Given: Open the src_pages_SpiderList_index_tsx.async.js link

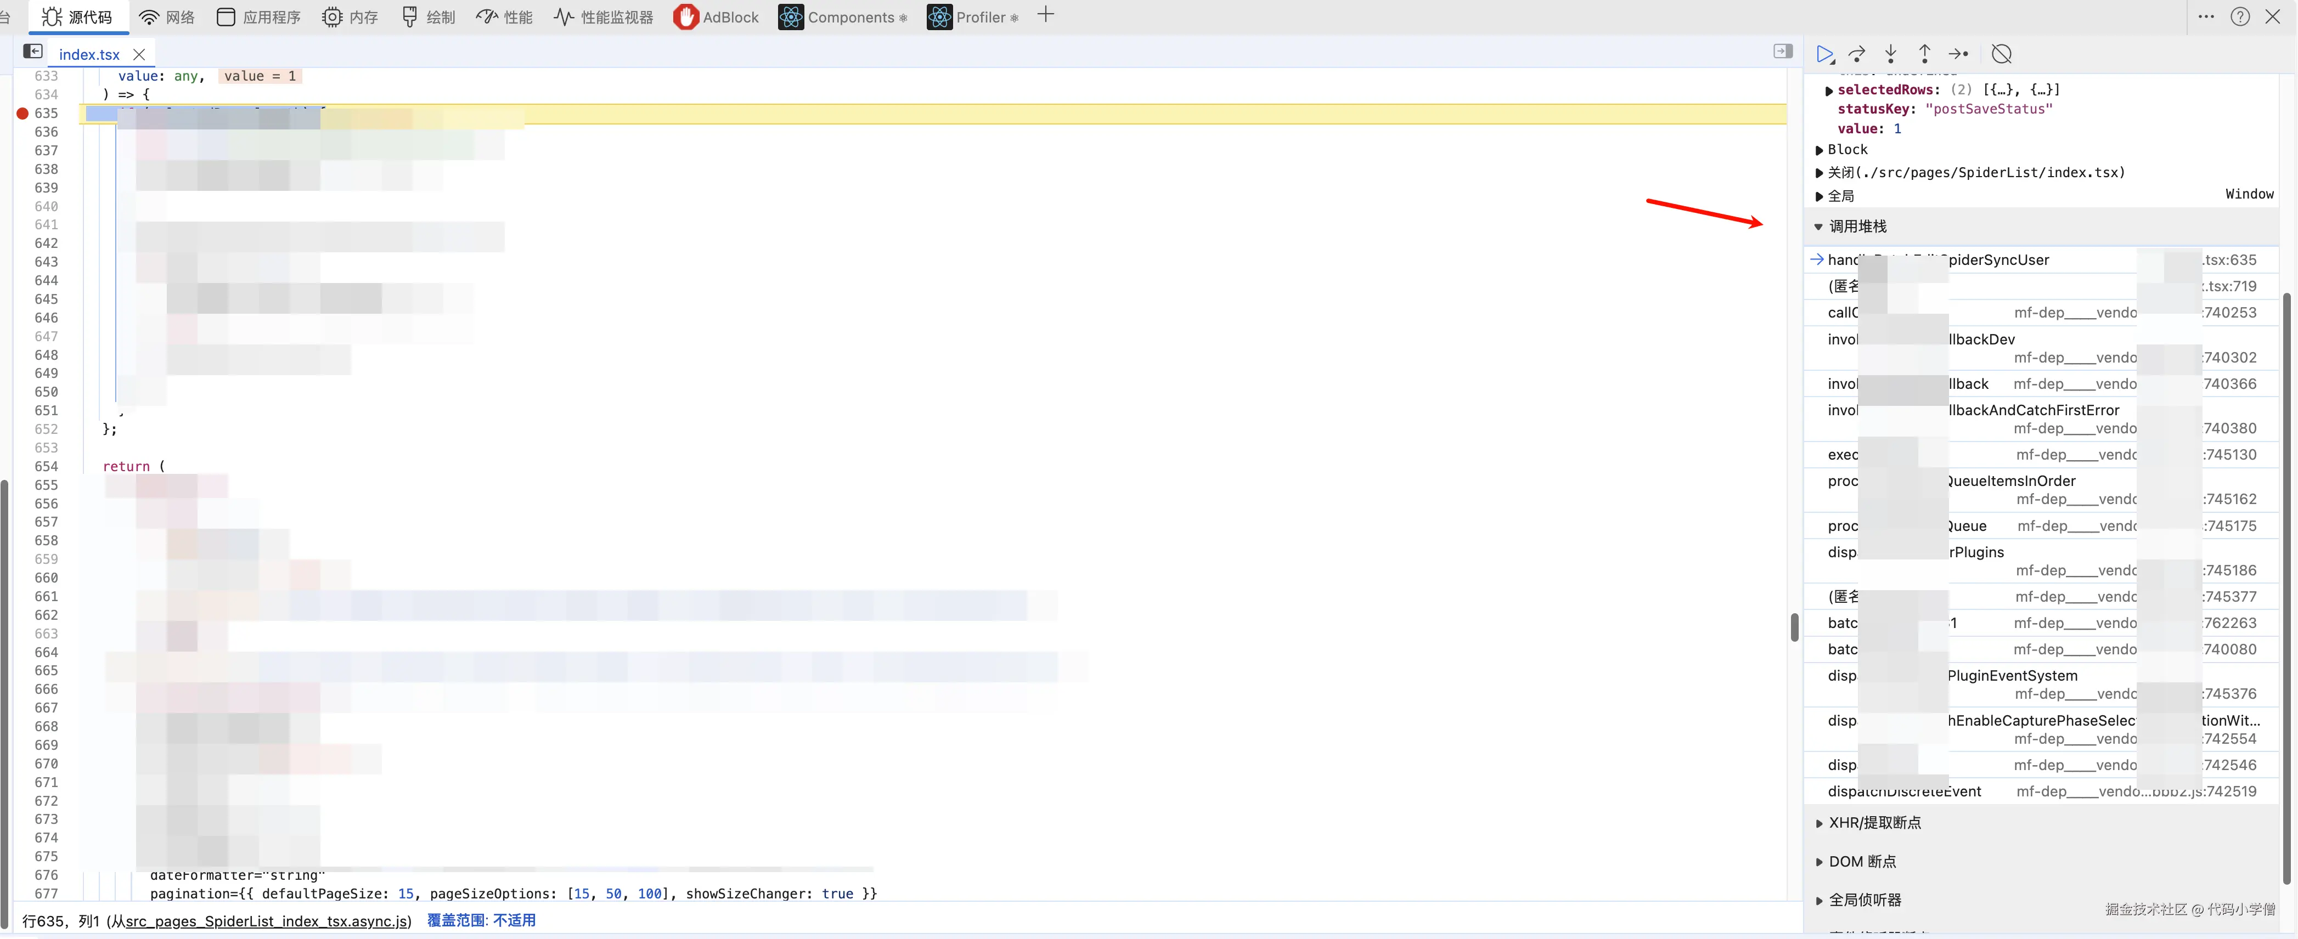Looking at the screenshot, I should point(267,920).
